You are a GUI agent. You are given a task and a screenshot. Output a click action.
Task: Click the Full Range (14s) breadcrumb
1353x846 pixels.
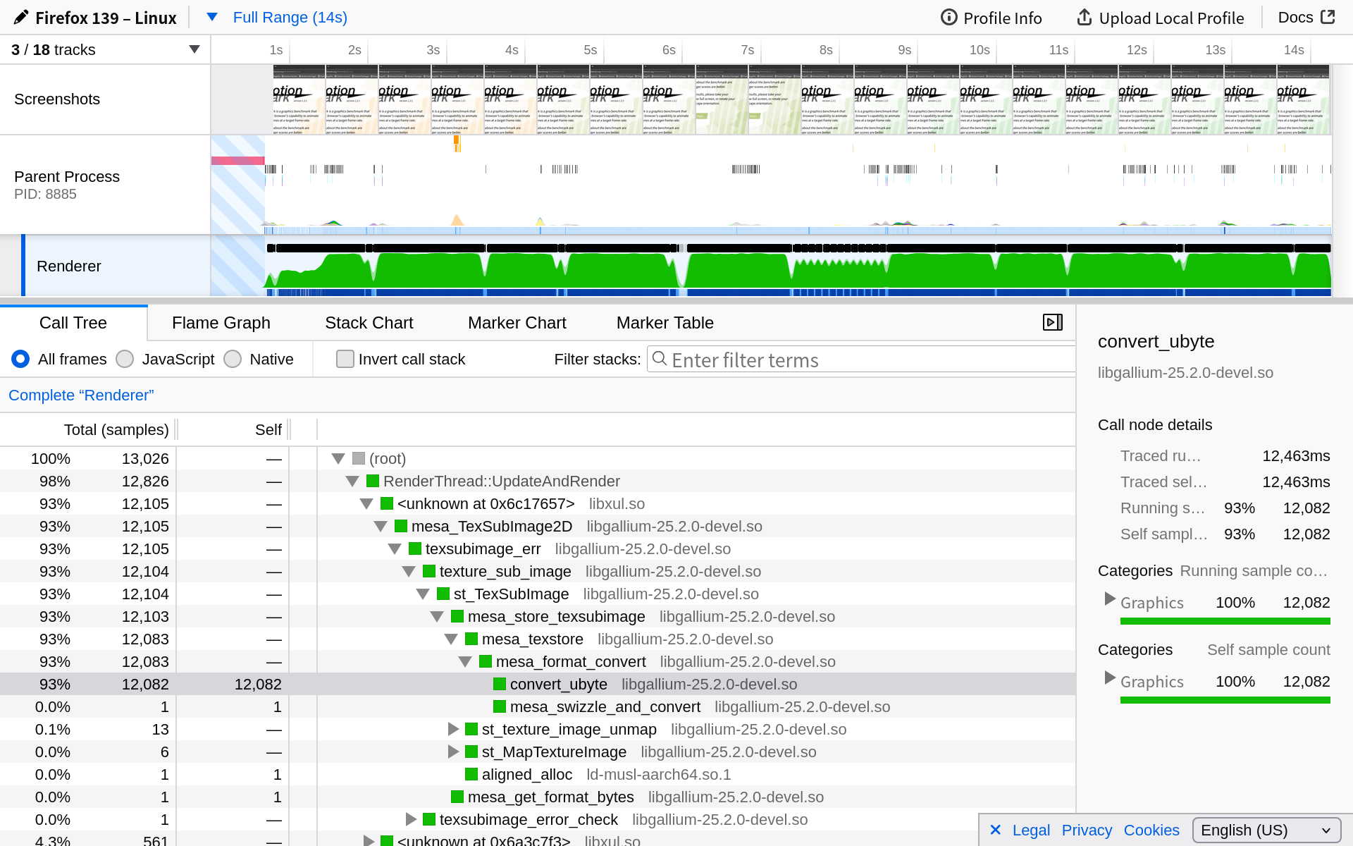(290, 17)
